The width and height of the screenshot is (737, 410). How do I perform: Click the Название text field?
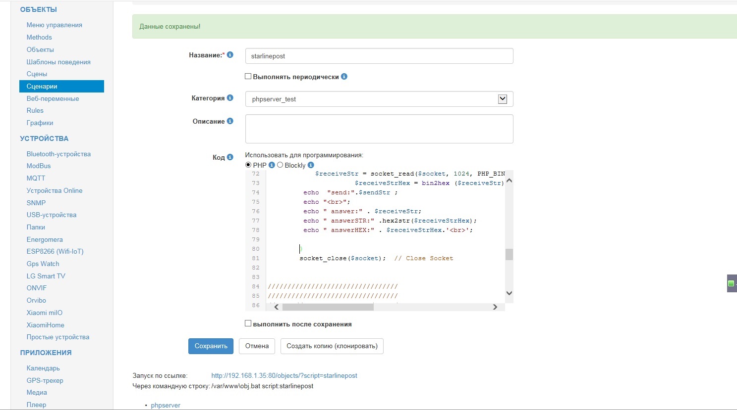pyautogui.click(x=379, y=56)
